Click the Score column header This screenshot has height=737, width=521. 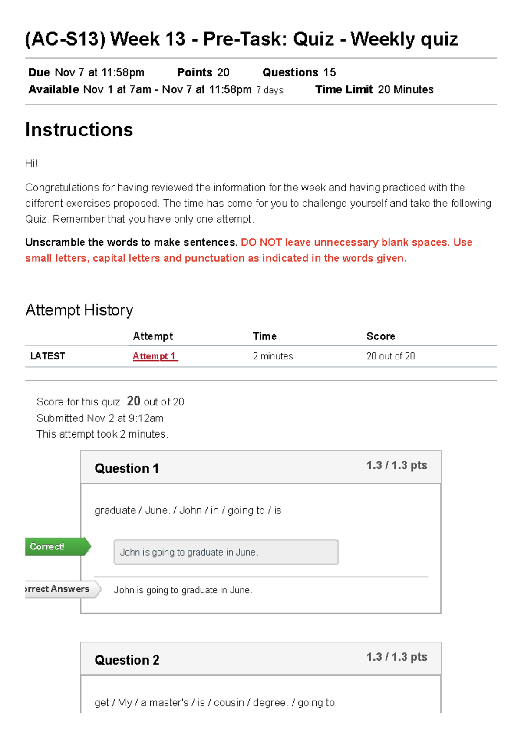pyautogui.click(x=380, y=336)
